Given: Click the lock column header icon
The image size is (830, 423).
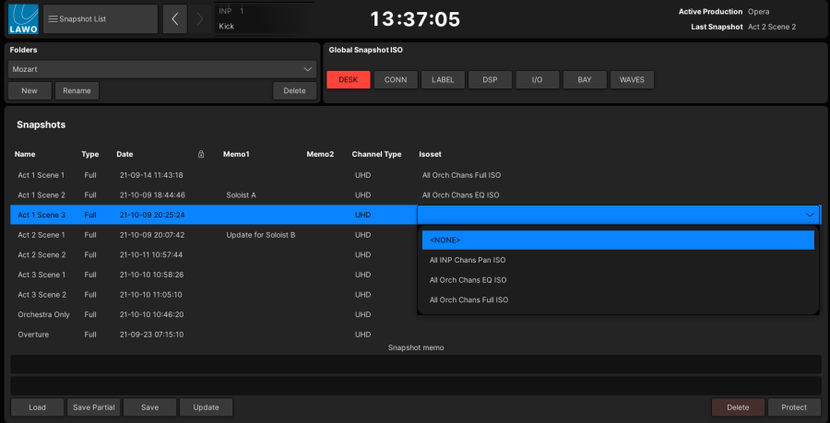Looking at the screenshot, I should [x=201, y=154].
